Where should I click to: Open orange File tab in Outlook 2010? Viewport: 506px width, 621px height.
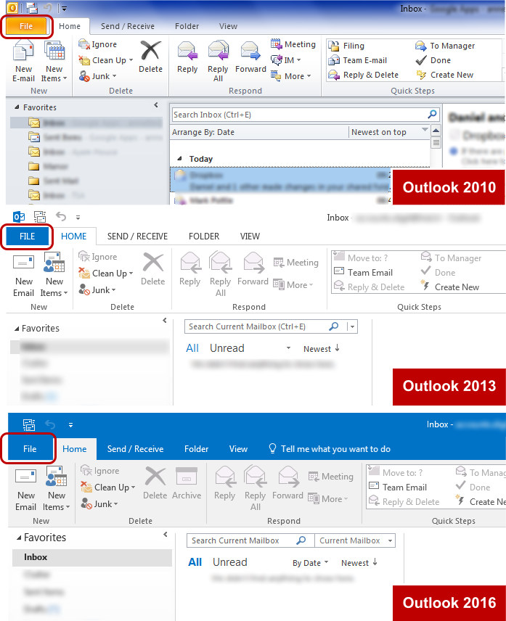tap(26, 26)
